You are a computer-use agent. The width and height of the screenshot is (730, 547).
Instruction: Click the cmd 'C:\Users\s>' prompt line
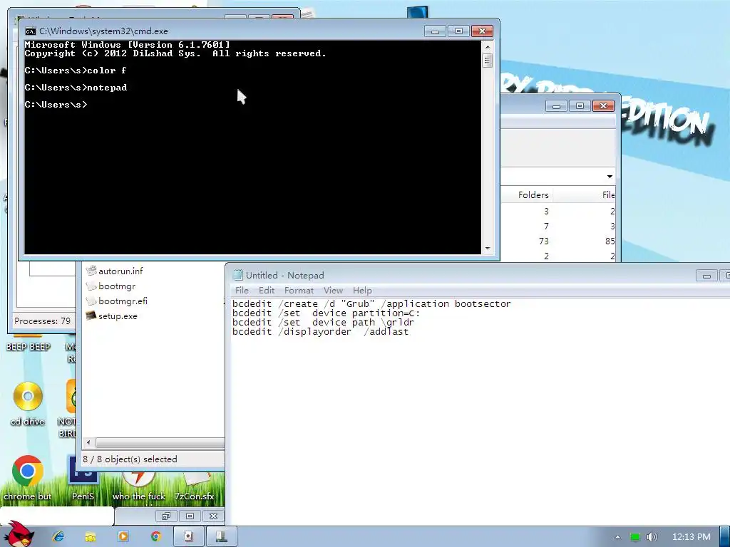coord(56,105)
